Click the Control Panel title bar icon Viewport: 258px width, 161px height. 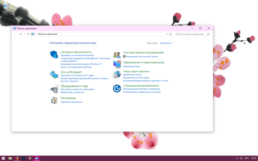click(15, 28)
